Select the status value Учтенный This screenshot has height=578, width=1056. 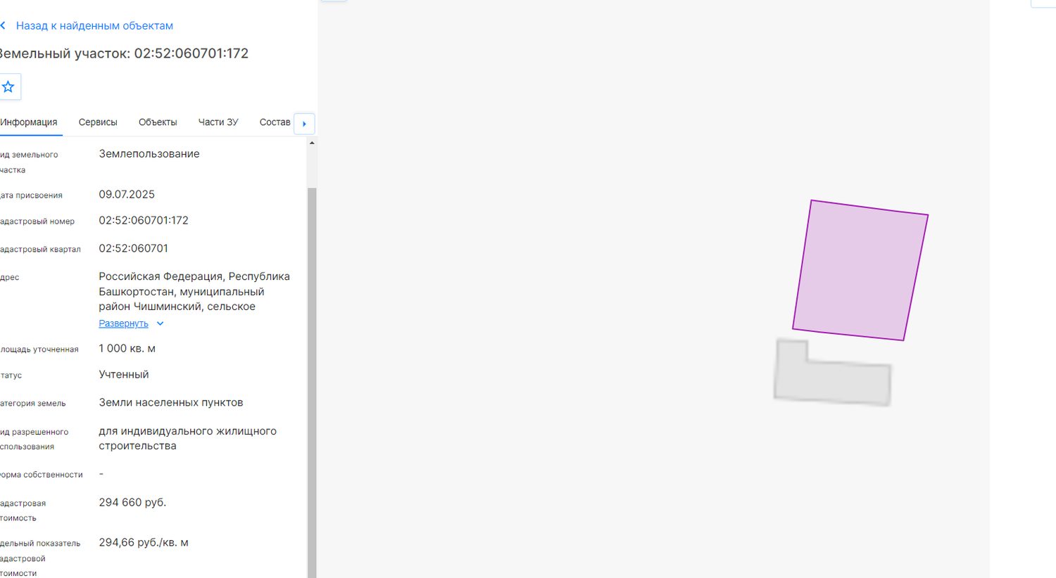click(x=124, y=375)
